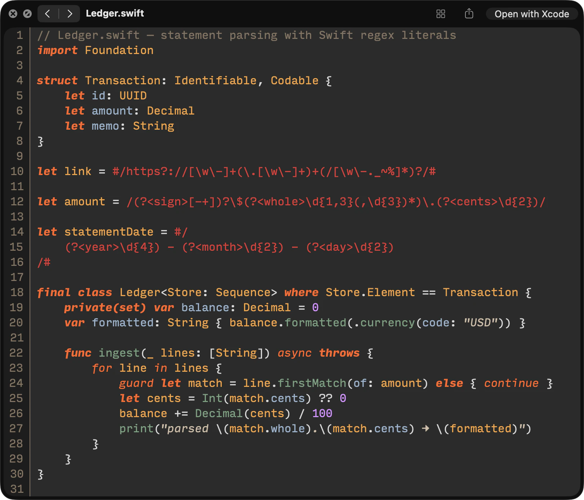Click 'Store.Element' on line 18
The image size is (584, 500).
click(x=370, y=293)
